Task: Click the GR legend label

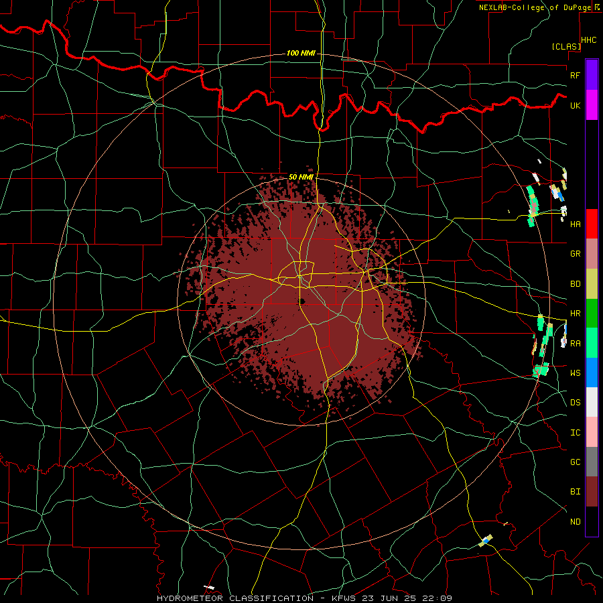Action: coord(575,254)
